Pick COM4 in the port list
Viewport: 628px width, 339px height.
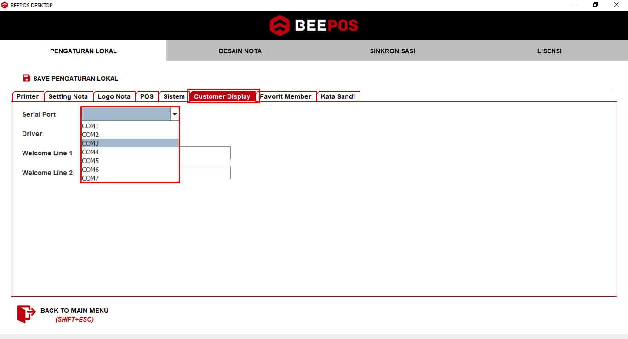pyautogui.click(x=130, y=152)
